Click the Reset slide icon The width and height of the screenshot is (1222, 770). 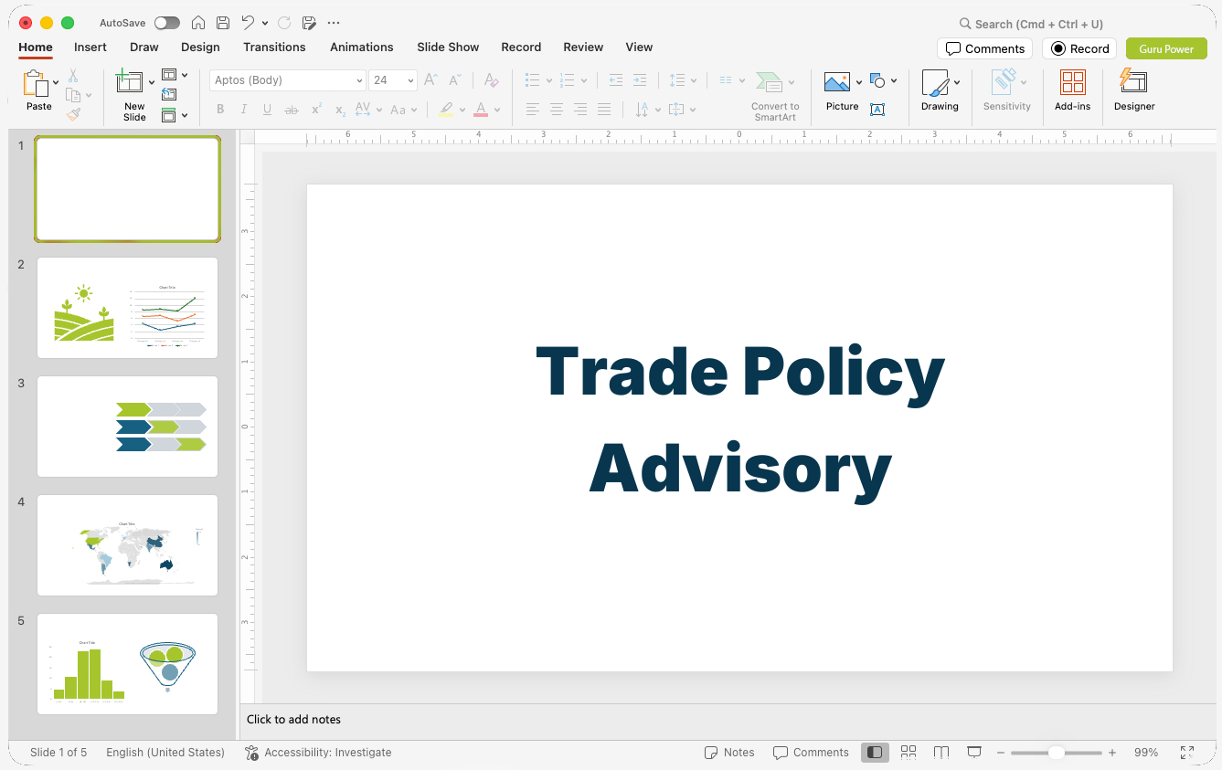tap(169, 95)
